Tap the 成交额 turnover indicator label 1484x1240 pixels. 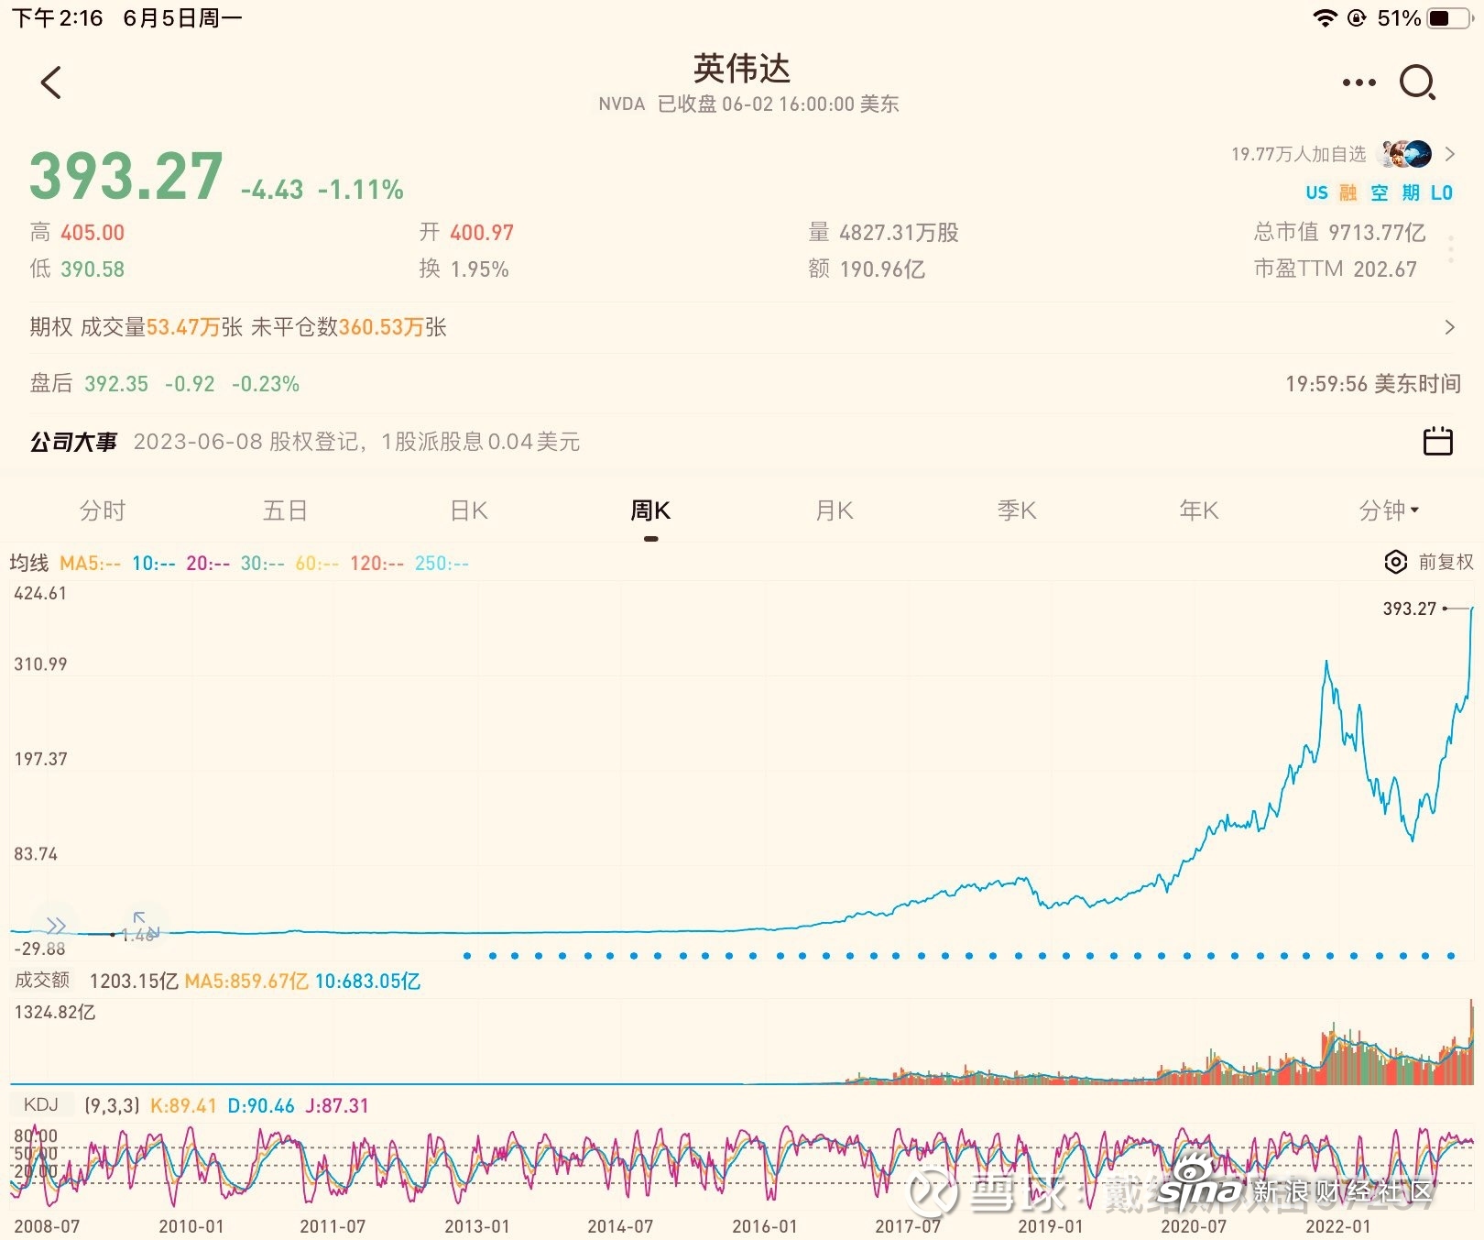(x=42, y=980)
